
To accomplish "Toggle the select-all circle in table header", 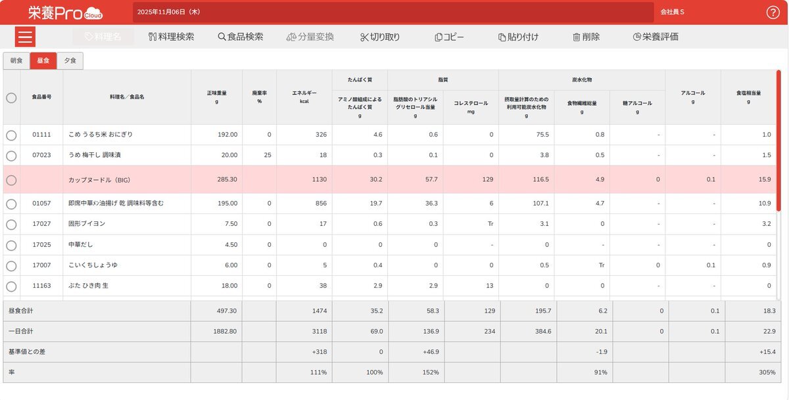I will click(x=11, y=97).
